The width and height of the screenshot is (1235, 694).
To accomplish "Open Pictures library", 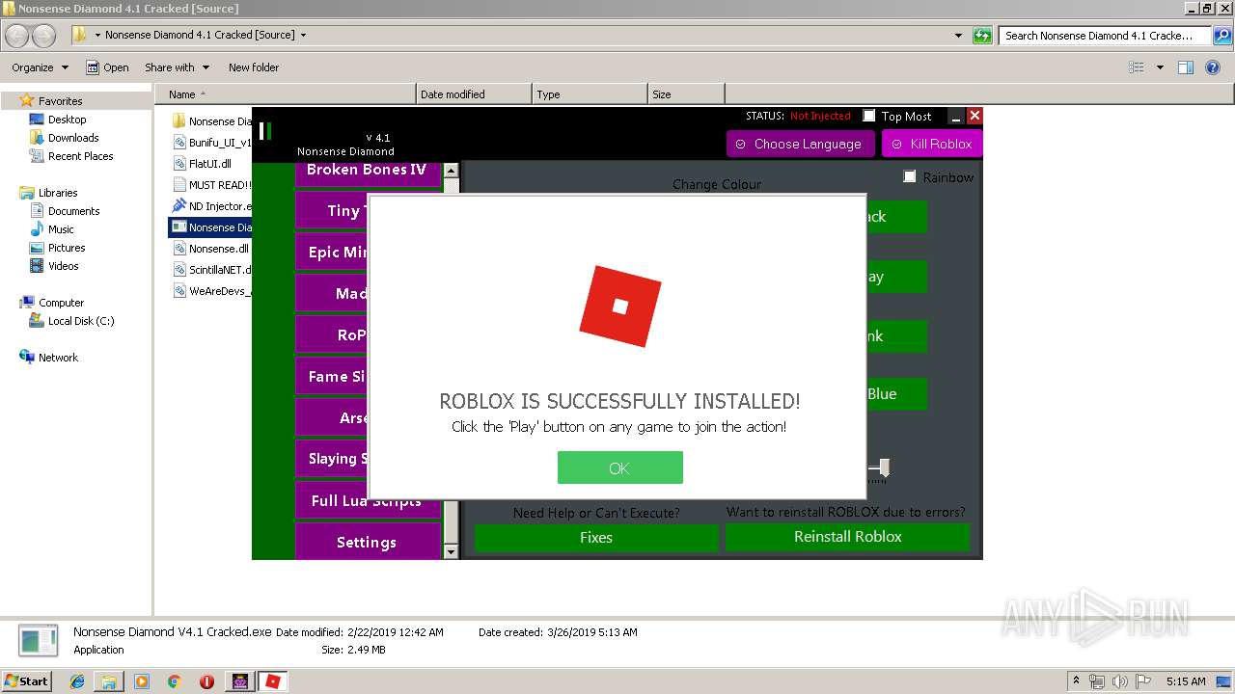I will (x=67, y=248).
